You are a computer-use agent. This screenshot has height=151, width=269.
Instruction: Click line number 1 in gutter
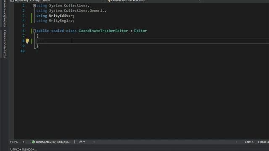pos(24,5)
